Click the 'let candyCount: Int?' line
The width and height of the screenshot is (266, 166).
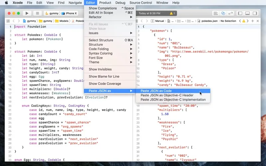[x=40, y=72]
